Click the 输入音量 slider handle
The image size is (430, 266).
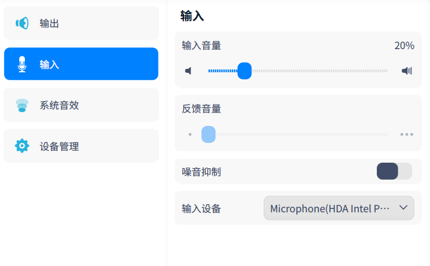click(x=244, y=71)
